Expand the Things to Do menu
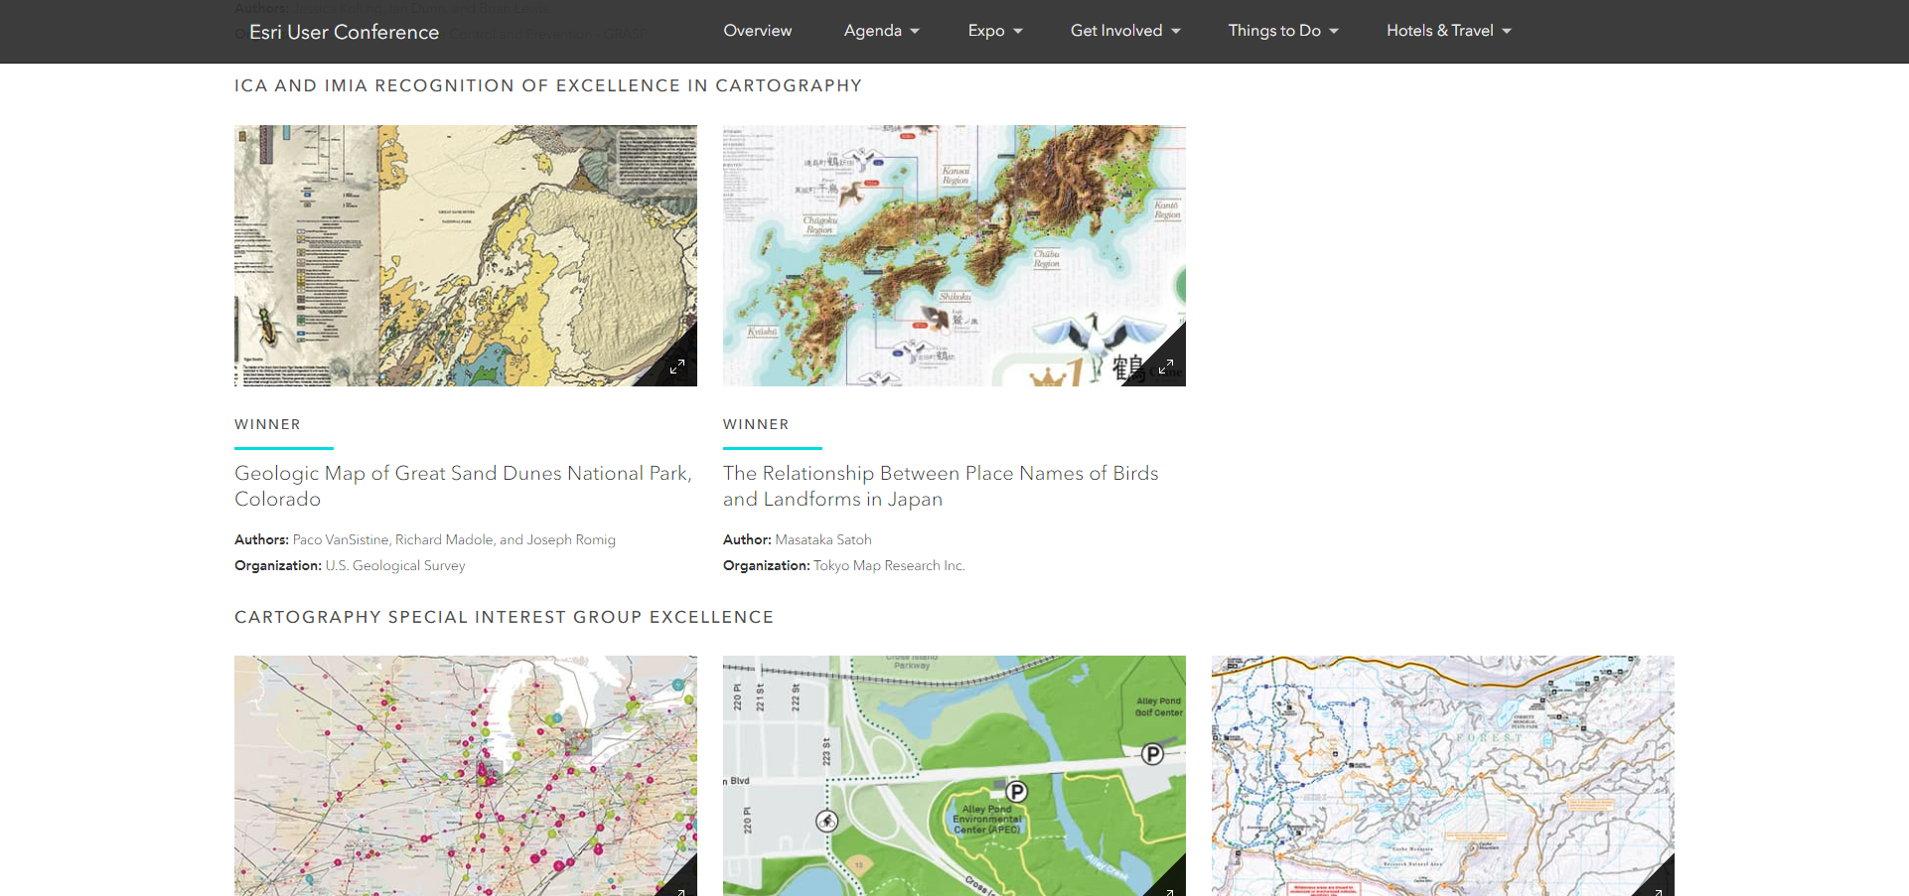This screenshot has width=1909, height=896. [x=1282, y=31]
